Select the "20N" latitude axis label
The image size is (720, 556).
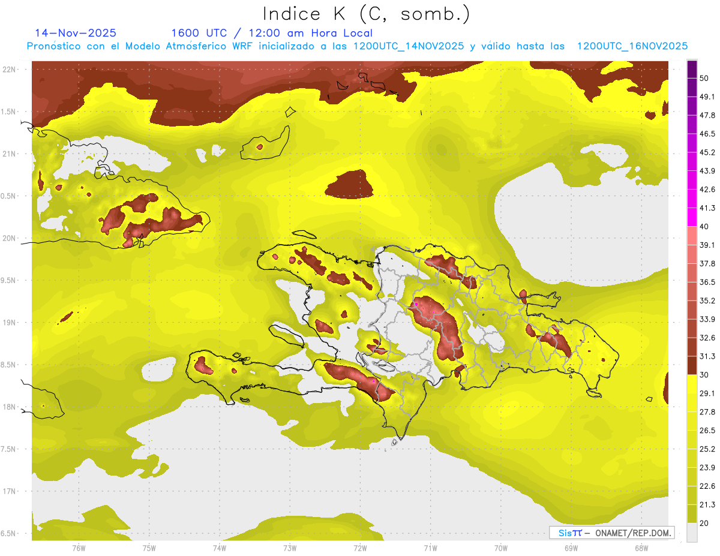click(x=10, y=238)
